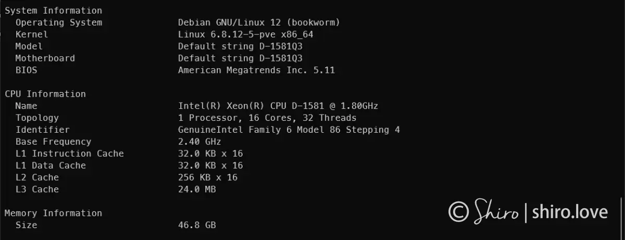Click the L1 Data Cache label
Screen dimensions: 625x240
(x=51, y=166)
